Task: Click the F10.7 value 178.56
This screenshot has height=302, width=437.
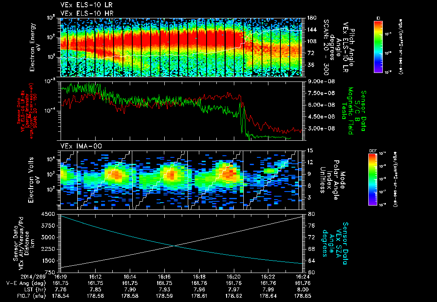Action: click(x=95, y=296)
